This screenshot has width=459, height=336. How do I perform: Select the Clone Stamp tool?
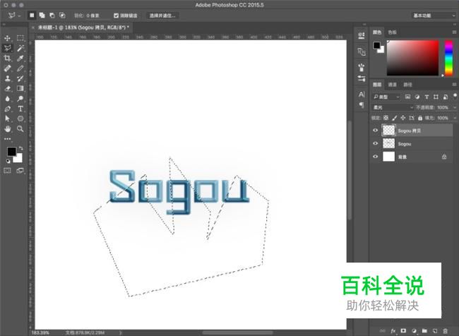pos(8,78)
